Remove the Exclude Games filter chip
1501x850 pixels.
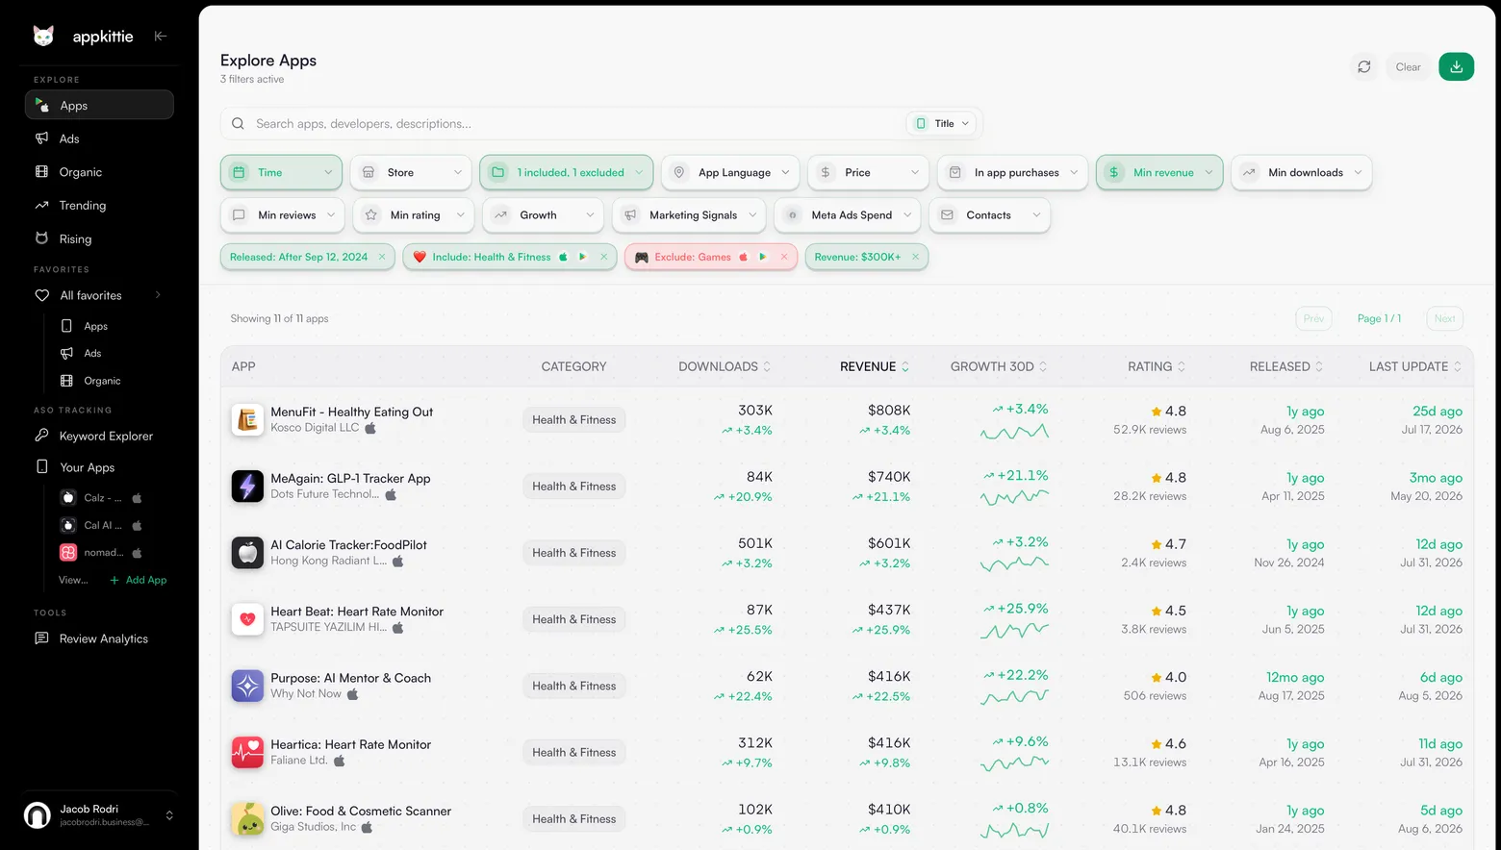784,257
